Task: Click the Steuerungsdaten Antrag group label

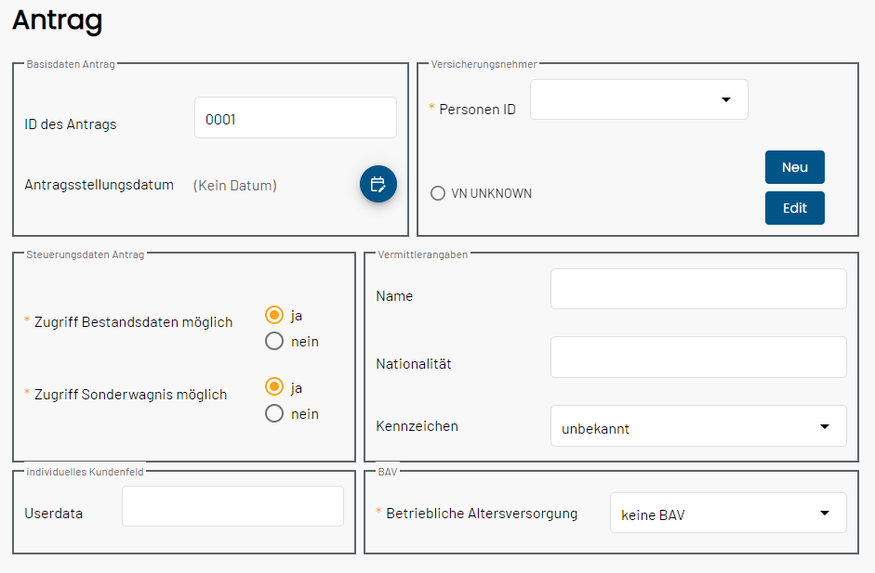Action: point(85,254)
